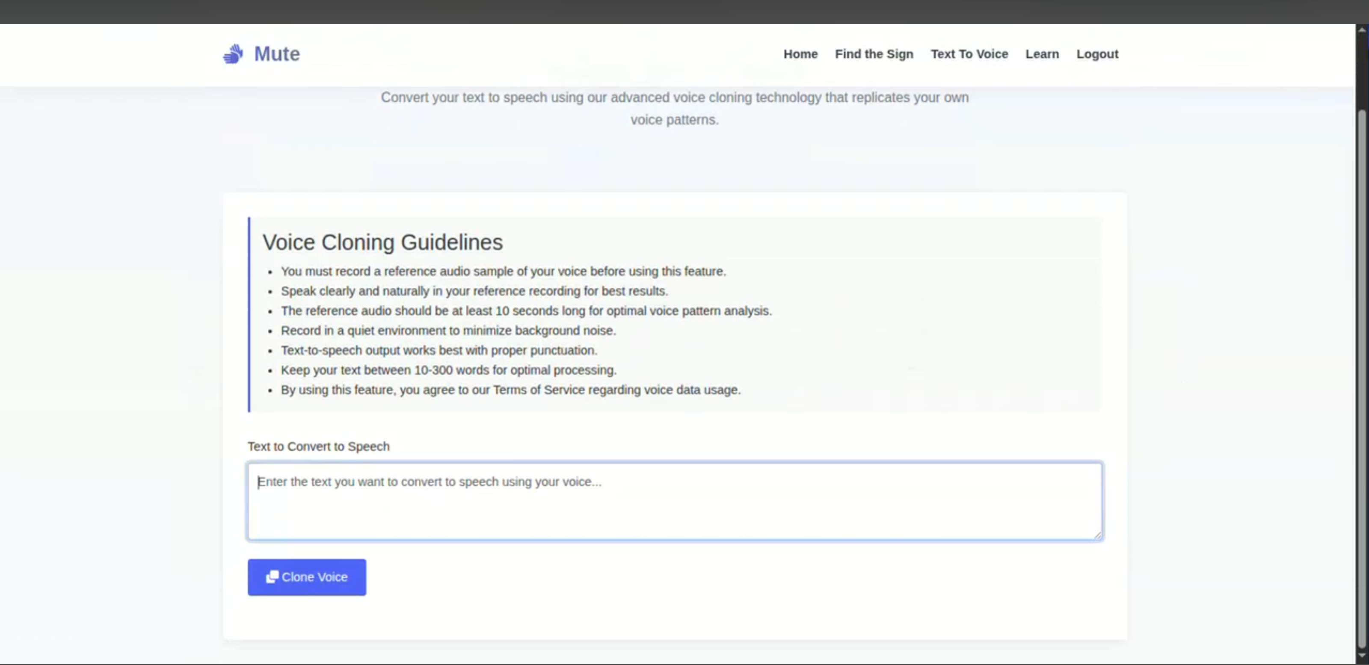Click guideline 'Record in a quiet environment'
Image resolution: width=1369 pixels, height=665 pixels.
coord(448,331)
